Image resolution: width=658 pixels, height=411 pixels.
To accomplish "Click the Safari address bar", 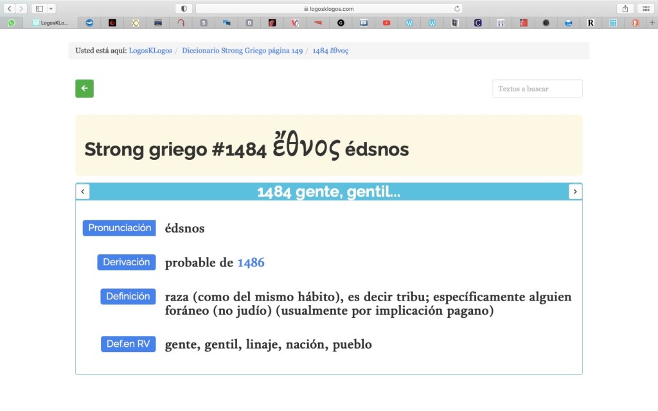I will [x=328, y=8].
